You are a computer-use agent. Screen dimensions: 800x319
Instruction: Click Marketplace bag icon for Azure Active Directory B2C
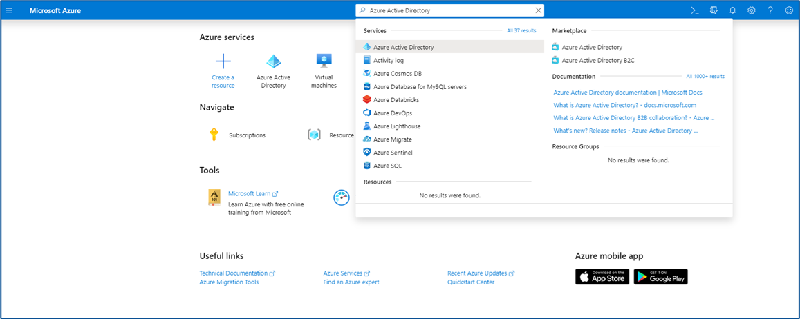555,61
